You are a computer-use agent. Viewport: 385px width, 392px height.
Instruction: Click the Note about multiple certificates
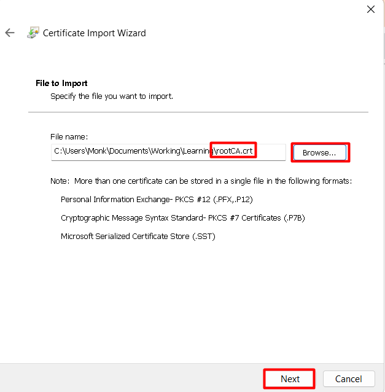click(201, 181)
